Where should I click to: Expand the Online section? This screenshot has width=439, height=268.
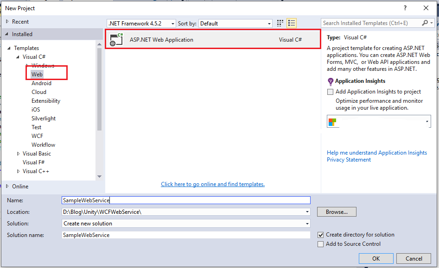(7, 186)
